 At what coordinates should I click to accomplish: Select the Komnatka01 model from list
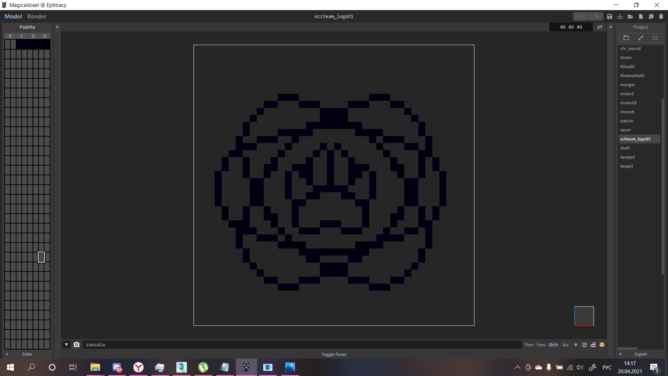(632, 76)
